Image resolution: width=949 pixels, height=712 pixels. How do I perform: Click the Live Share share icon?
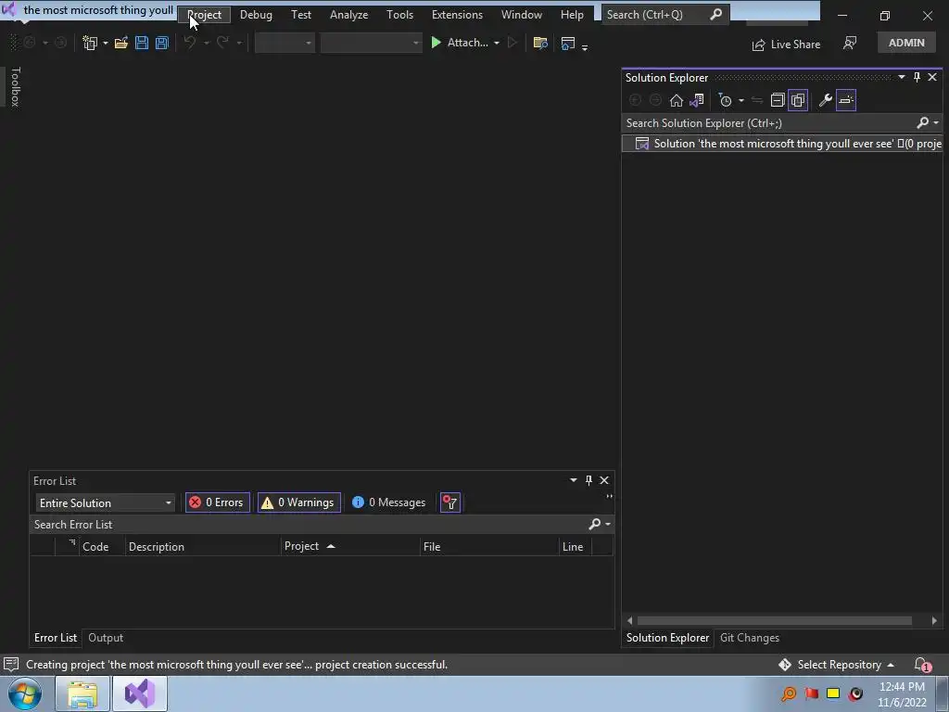[x=758, y=44]
